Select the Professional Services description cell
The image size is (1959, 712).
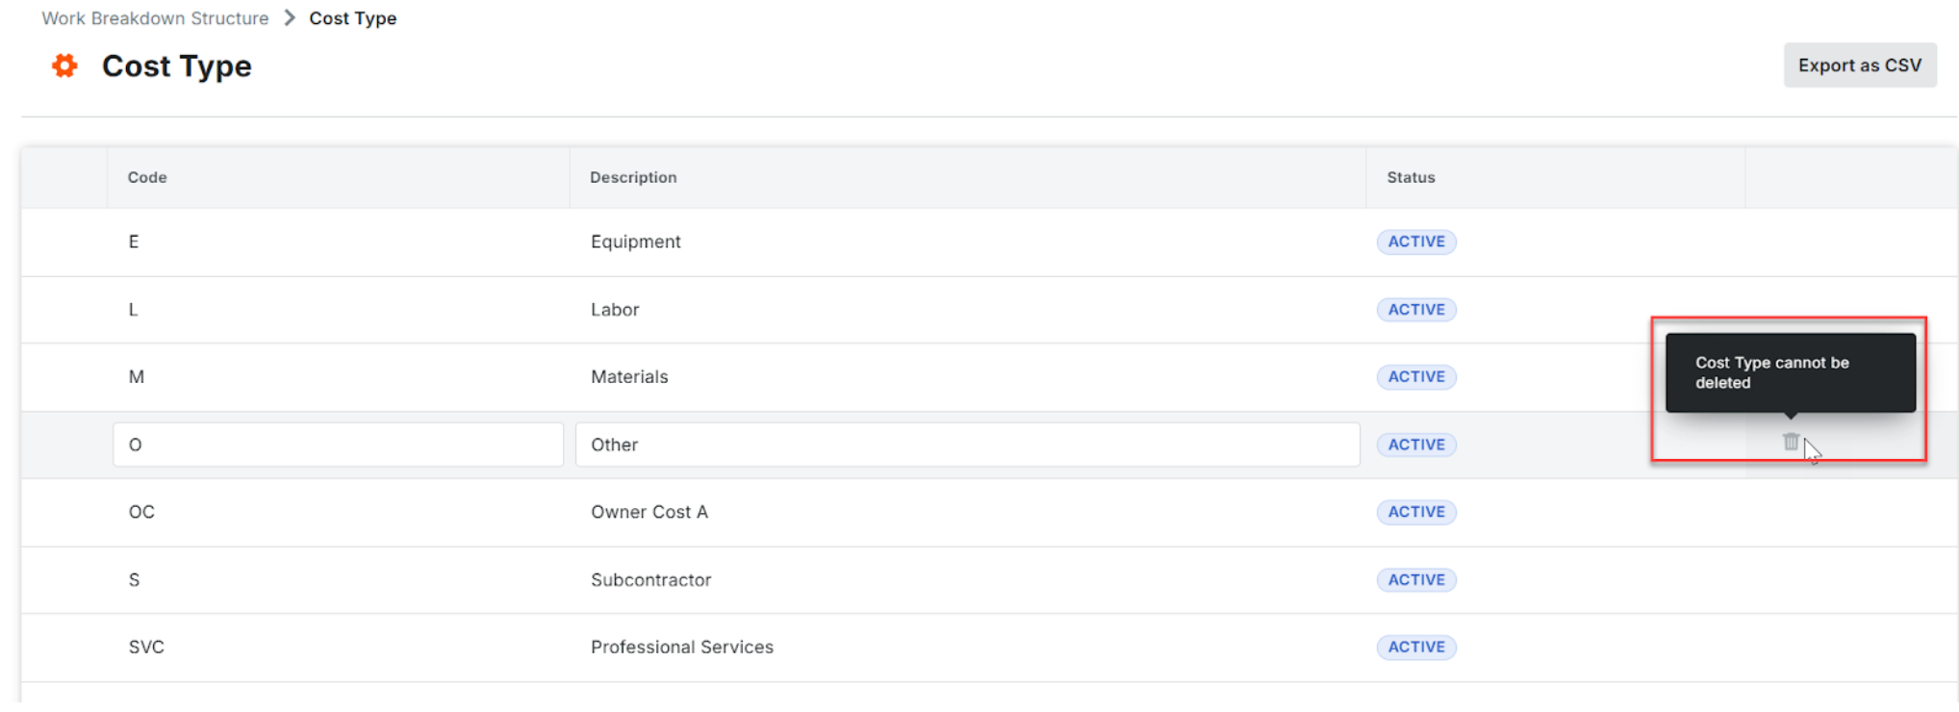click(x=681, y=648)
